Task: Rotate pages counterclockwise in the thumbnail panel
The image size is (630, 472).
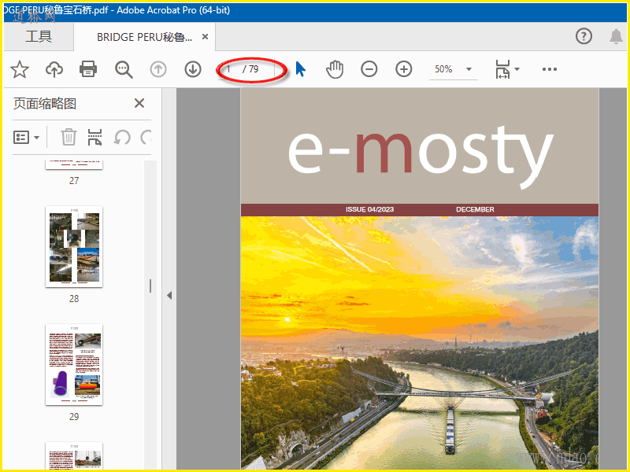Action: pyautogui.click(x=122, y=137)
